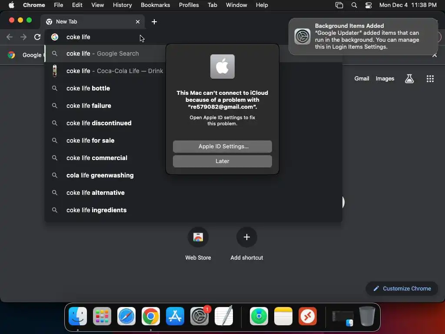Open a new tab with plus icon
The height and width of the screenshot is (334, 445).
pyautogui.click(x=154, y=22)
